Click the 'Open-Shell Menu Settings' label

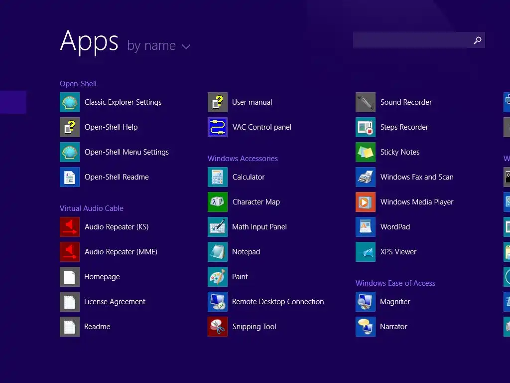[127, 152]
